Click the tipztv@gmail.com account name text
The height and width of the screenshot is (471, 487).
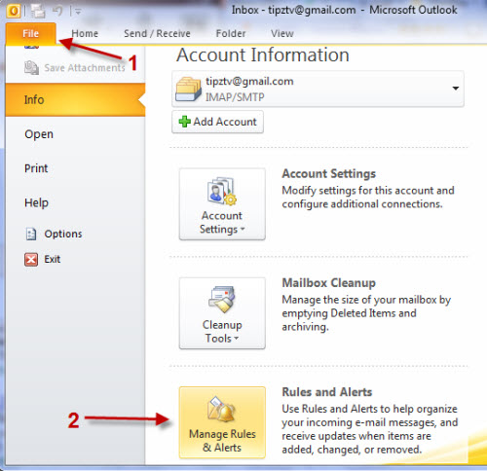click(249, 81)
